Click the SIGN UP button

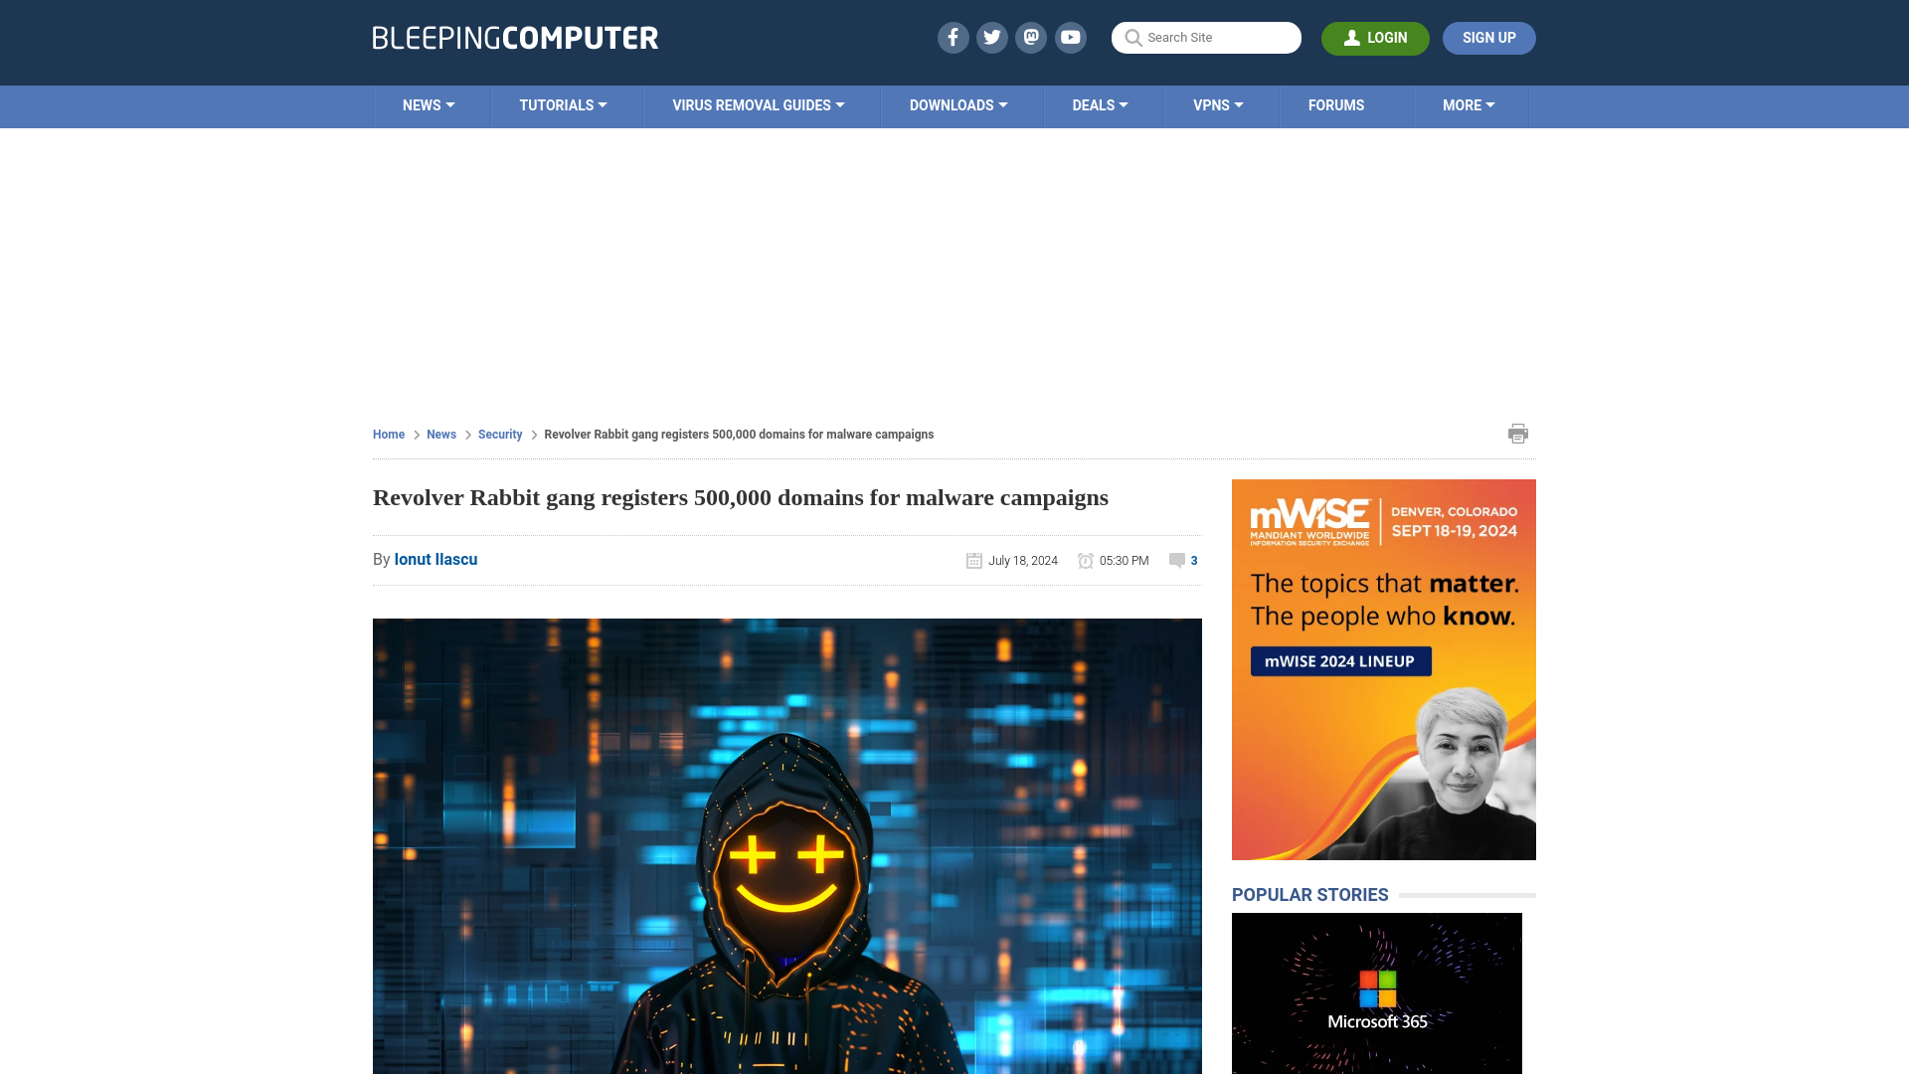pyautogui.click(x=1488, y=37)
